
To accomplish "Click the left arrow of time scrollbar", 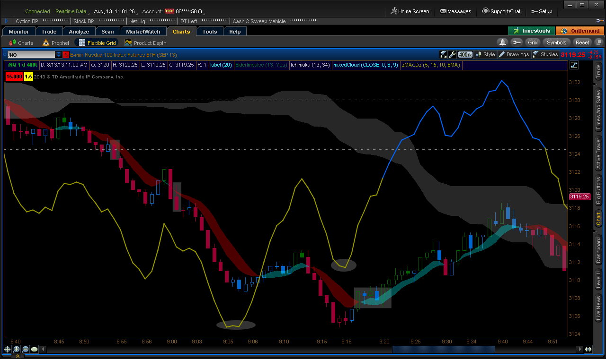I will point(44,349).
